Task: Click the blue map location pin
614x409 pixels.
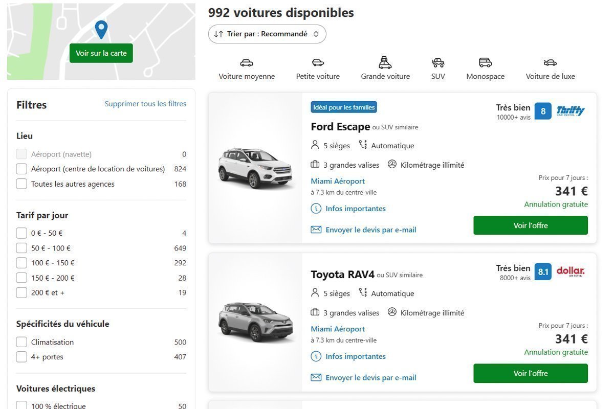Action: click(101, 29)
